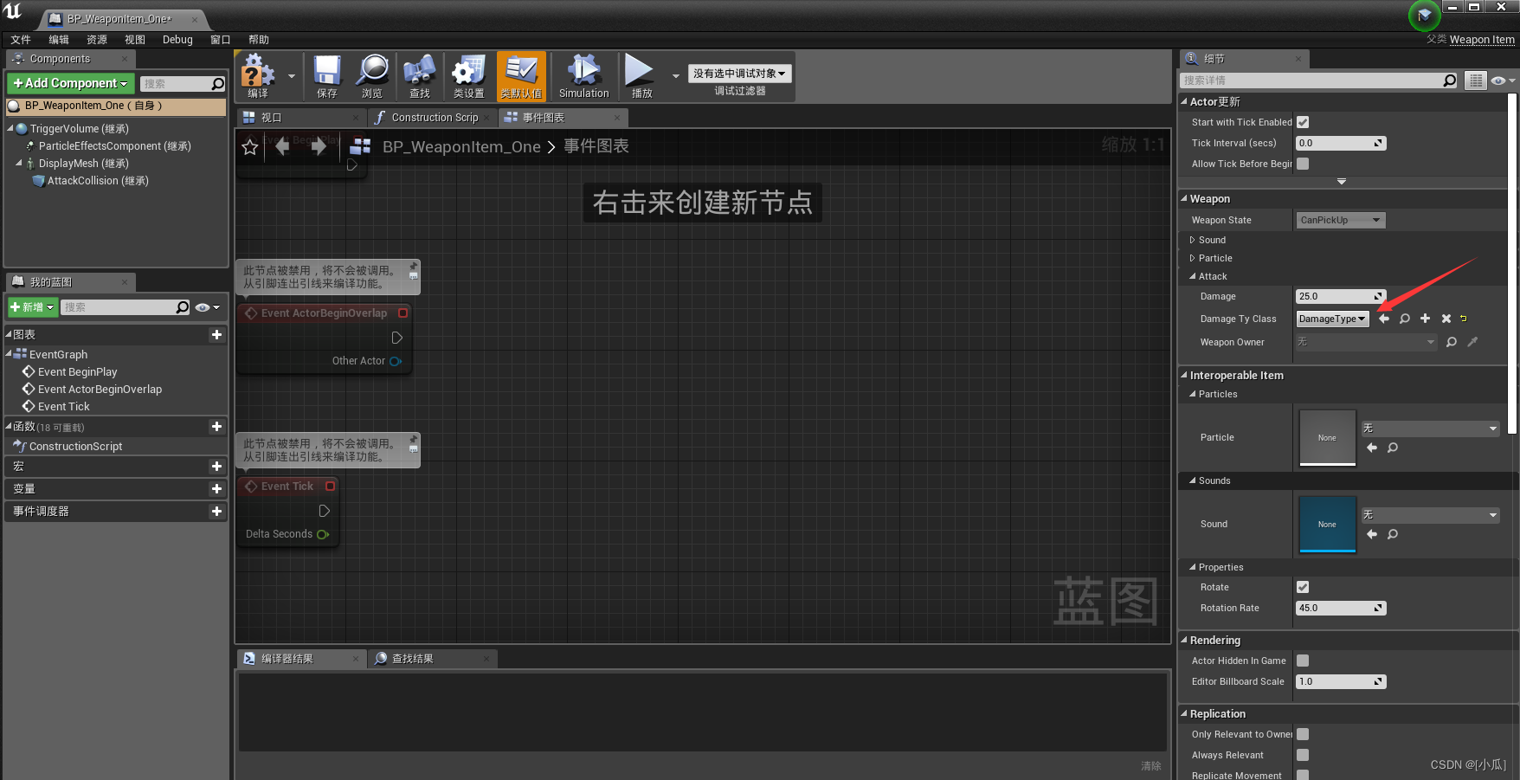Browse to Damage Ty Class asset magnifier
Screen dimensions: 1520x780
pyautogui.click(x=1405, y=319)
